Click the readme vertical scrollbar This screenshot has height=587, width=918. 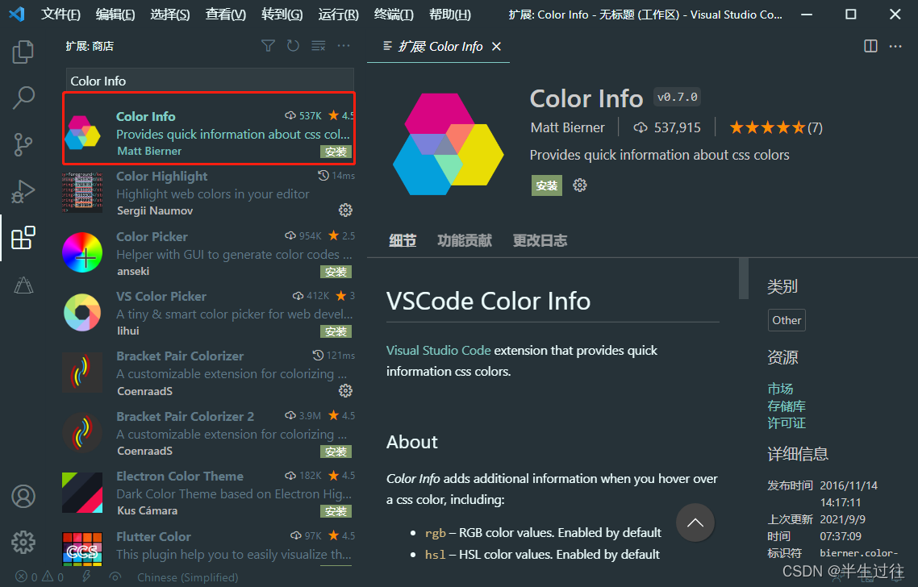744,278
